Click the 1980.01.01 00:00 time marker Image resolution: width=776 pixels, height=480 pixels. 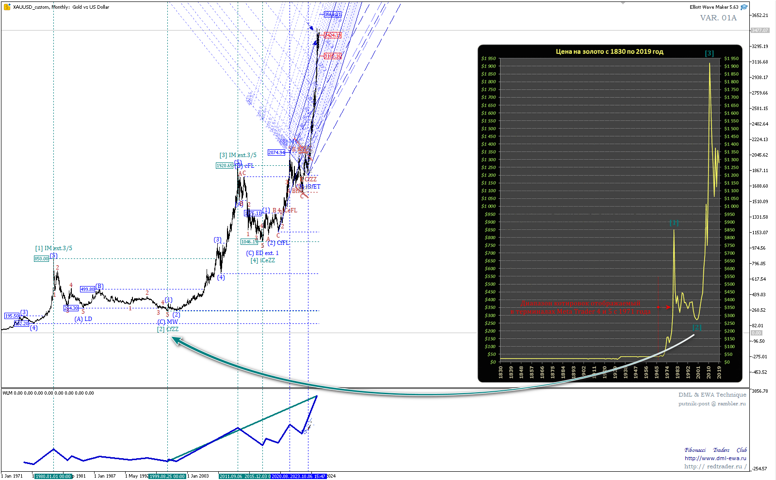pos(53,476)
